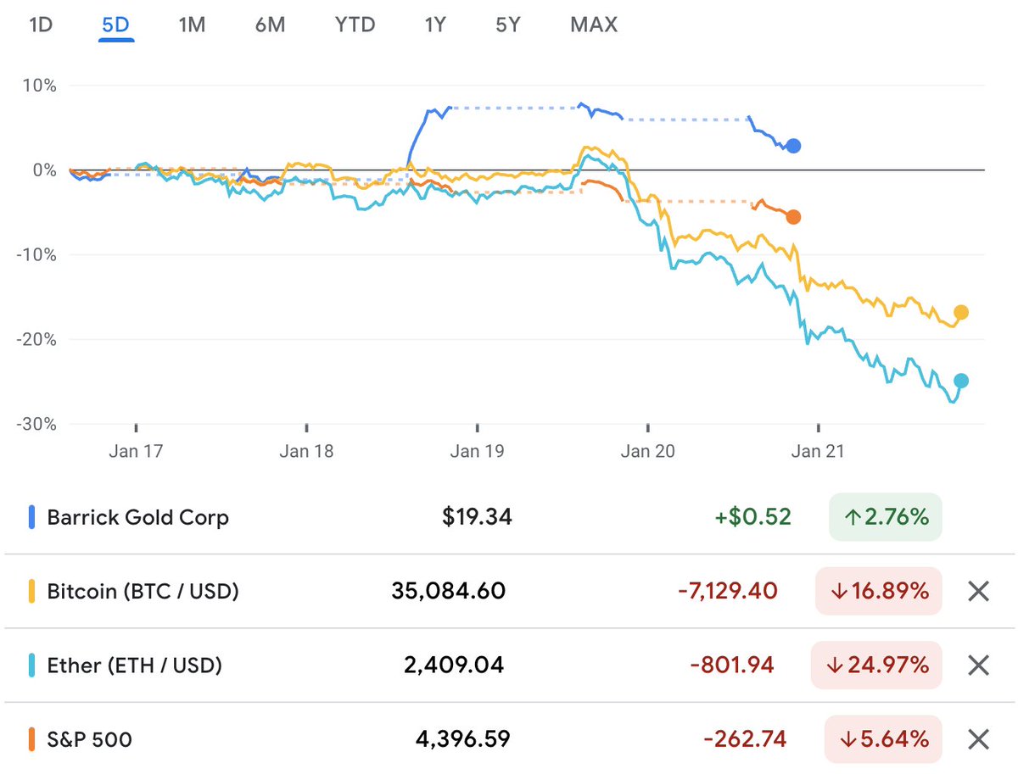
Task: Click the 2,409.04 Ether price
Action: click(456, 665)
